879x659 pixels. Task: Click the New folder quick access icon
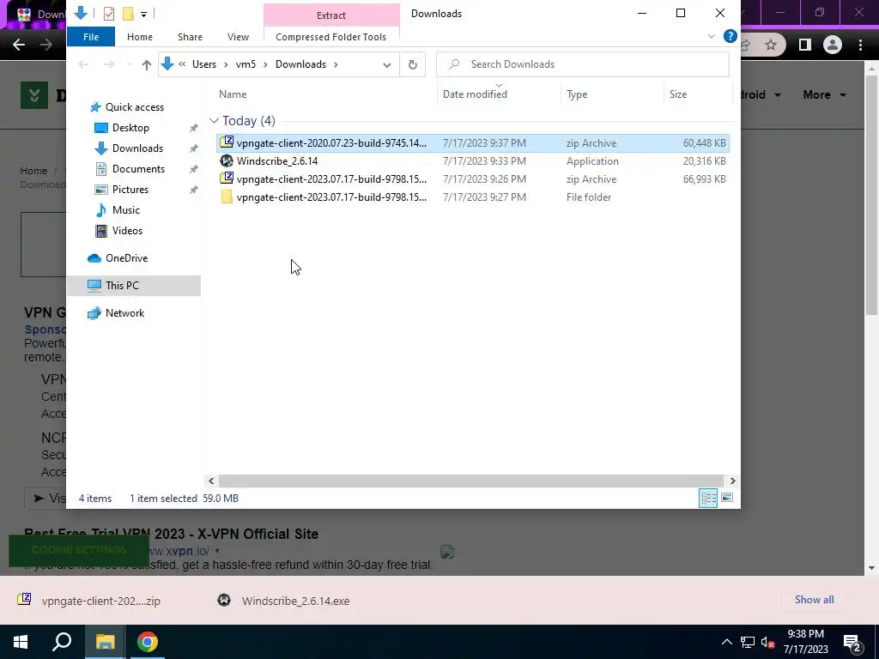[129, 14]
